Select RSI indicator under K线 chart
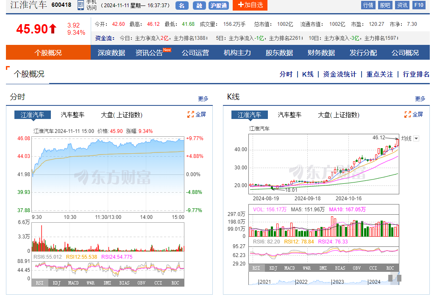437x304 pixels. pyautogui.click(x=256, y=268)
